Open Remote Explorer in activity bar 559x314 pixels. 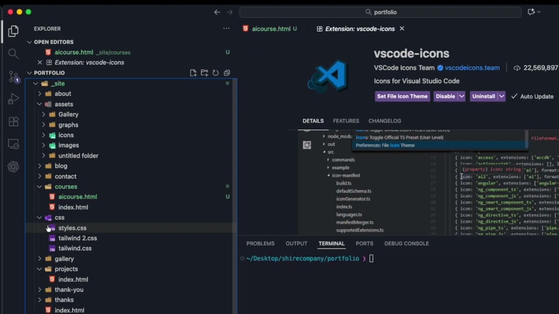point(13,144)
